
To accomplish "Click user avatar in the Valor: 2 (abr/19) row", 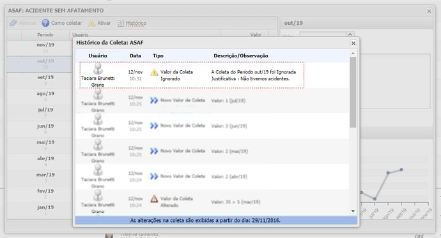I will tap(98, 170).
